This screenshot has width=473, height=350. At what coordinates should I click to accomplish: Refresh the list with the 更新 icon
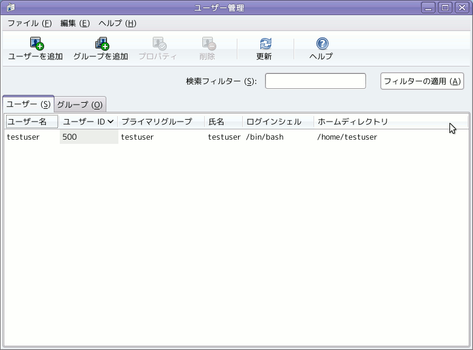[x=265, y=43]
